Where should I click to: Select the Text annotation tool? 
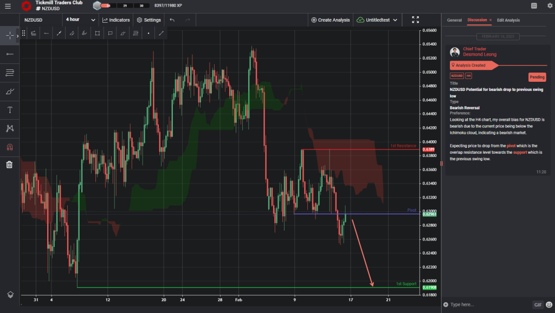coord(9,110)
